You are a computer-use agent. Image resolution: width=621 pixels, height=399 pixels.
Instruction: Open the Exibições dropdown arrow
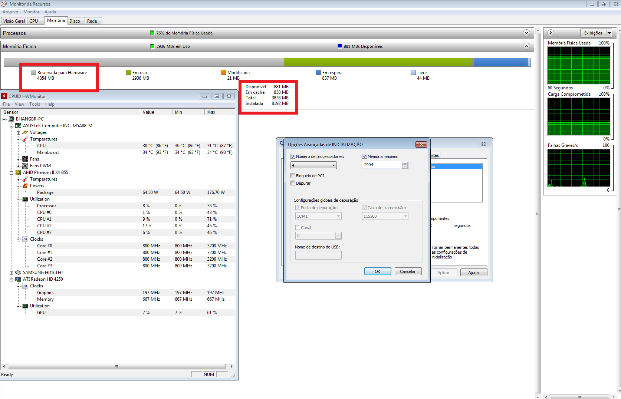click(x=609, y=33)
